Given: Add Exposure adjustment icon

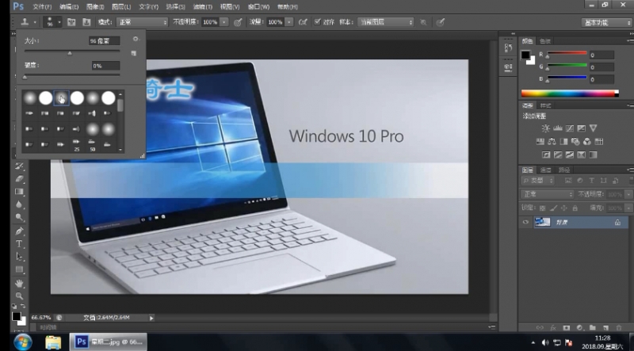Looking at the screenshot, I should 582,128.
